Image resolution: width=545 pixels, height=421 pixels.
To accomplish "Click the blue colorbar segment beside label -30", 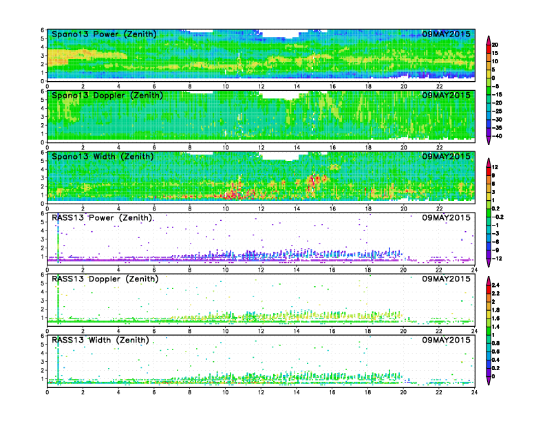I will 489,124.
